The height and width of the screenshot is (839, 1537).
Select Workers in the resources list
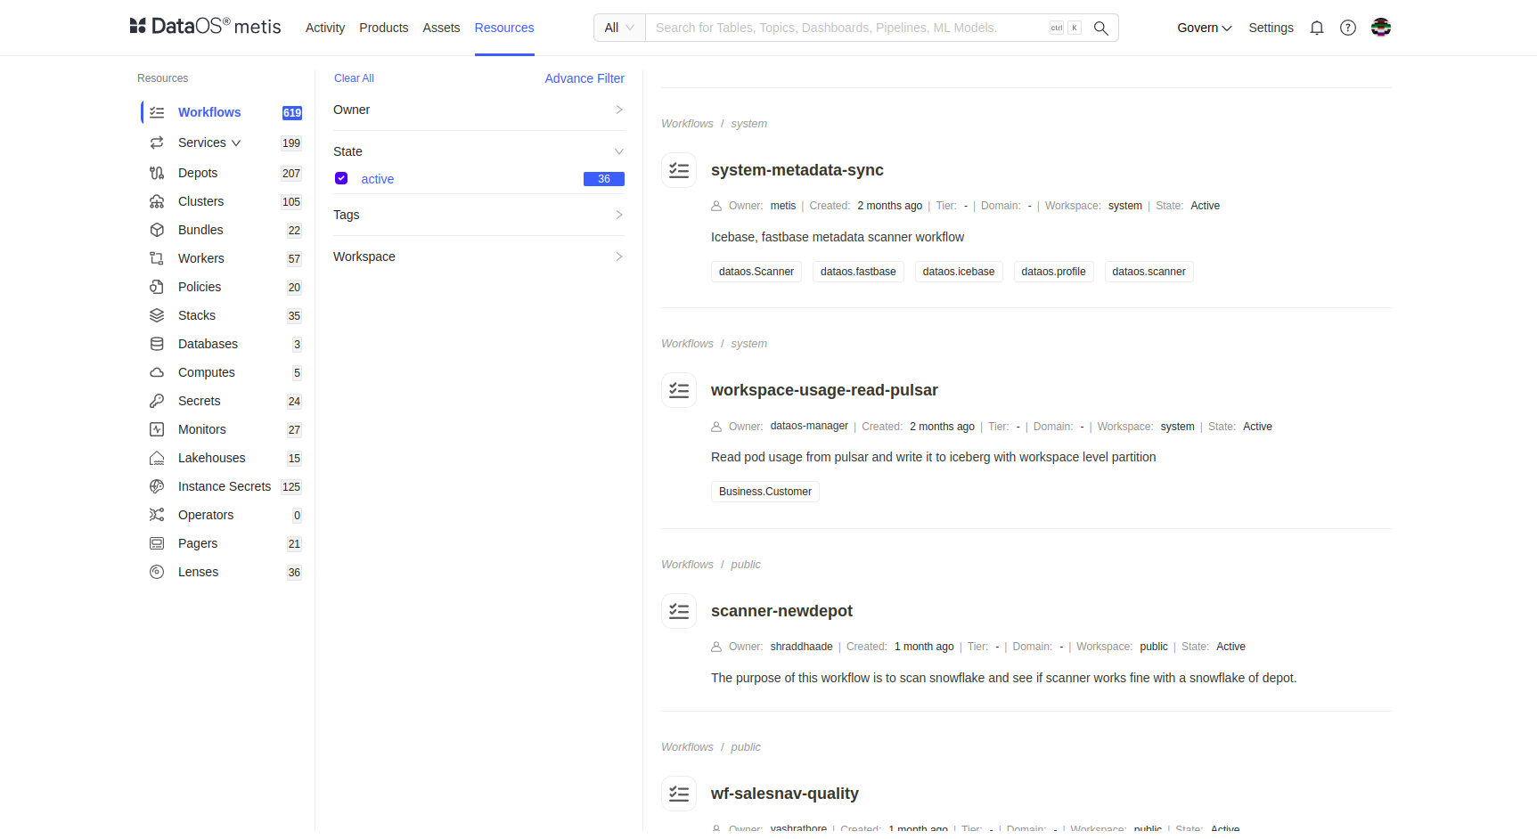pyautogui.click(x=201, y=258)
